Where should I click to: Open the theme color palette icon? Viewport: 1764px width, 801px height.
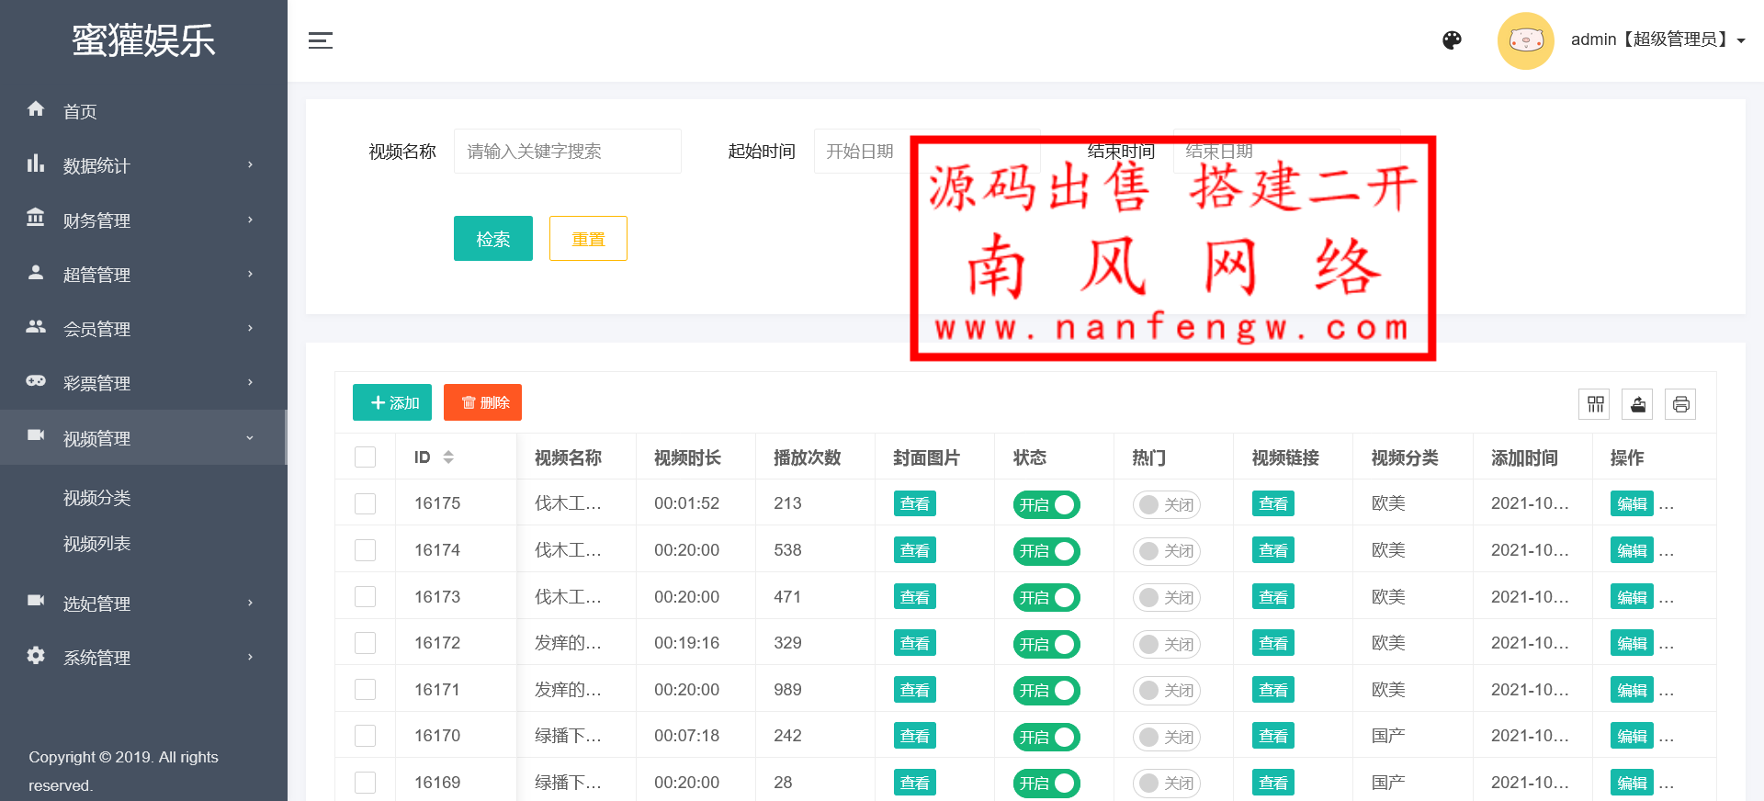point(1452,40)
